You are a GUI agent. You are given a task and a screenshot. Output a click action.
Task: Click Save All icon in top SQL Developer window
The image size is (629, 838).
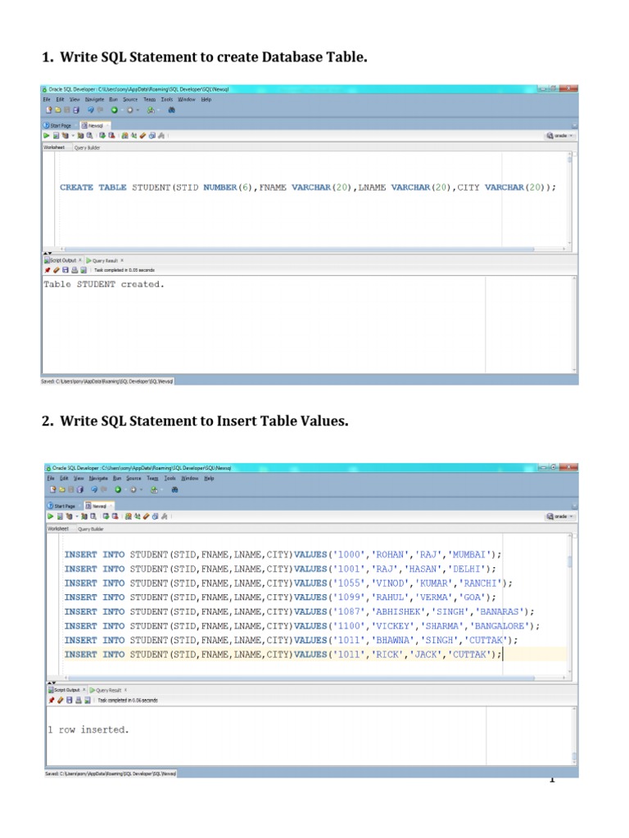(x=76, y=110)
